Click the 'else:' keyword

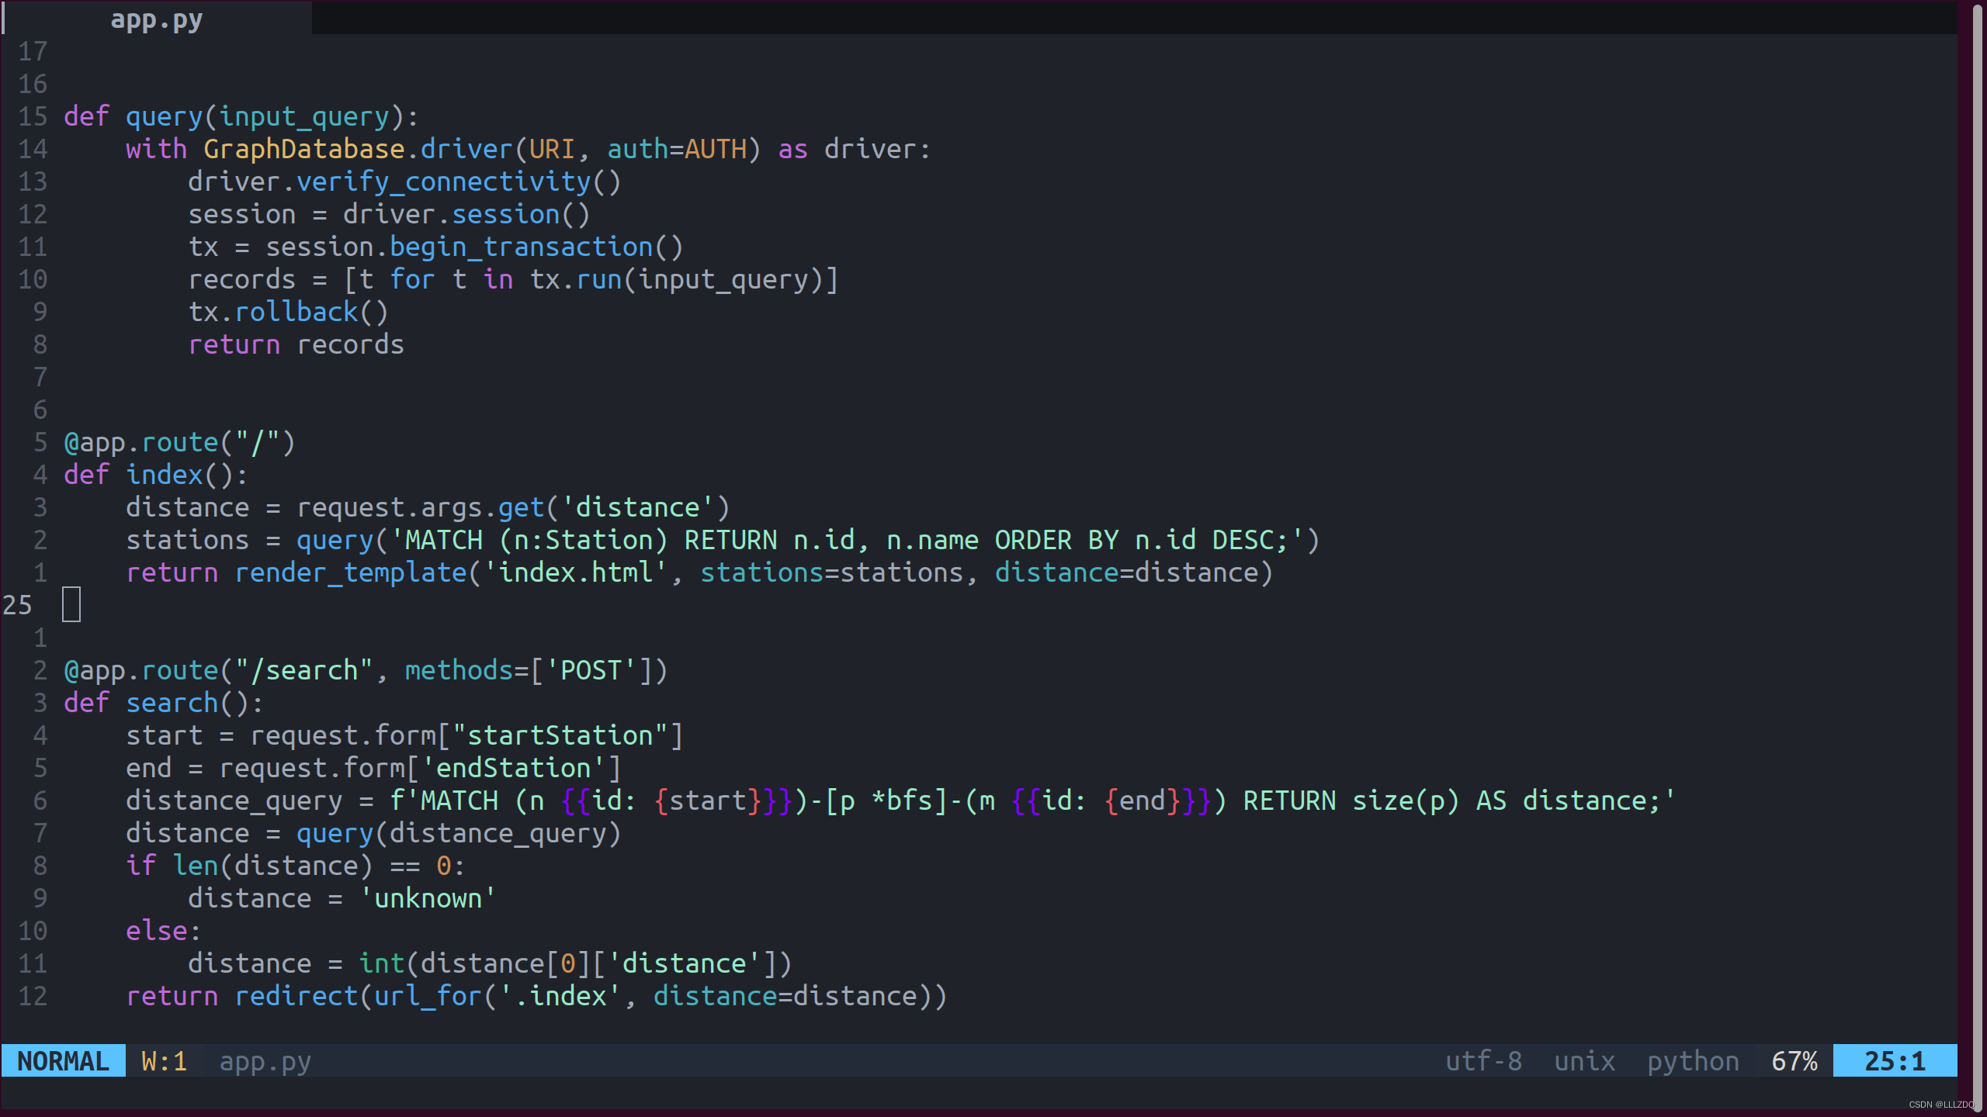coord(164,931)
